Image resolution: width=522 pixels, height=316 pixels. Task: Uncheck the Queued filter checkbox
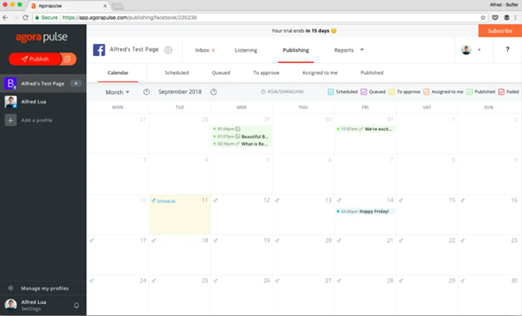pos(363,92)
